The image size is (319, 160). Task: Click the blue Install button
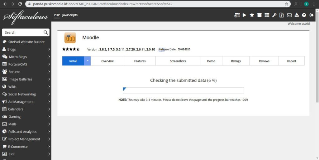click(x=73, y=61)
